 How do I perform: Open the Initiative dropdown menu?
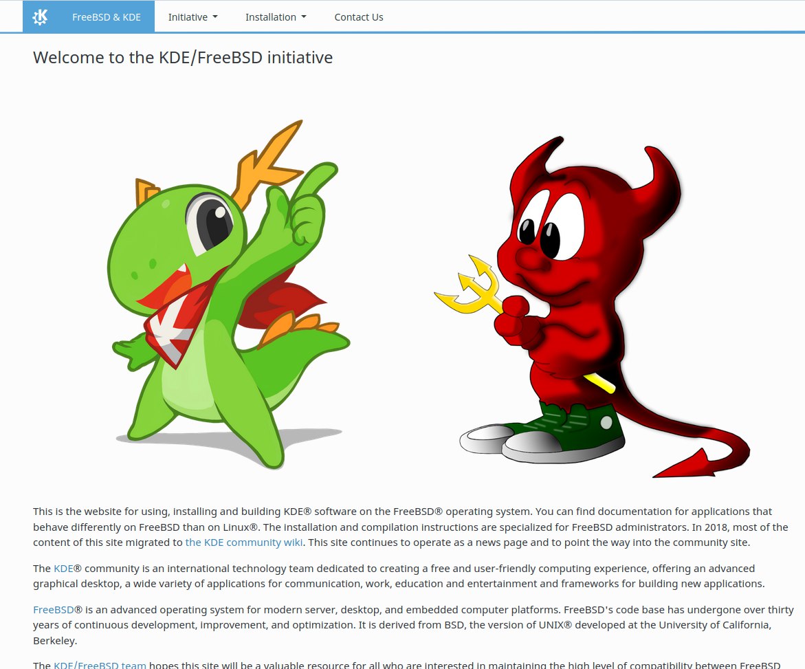pos(193,17)
